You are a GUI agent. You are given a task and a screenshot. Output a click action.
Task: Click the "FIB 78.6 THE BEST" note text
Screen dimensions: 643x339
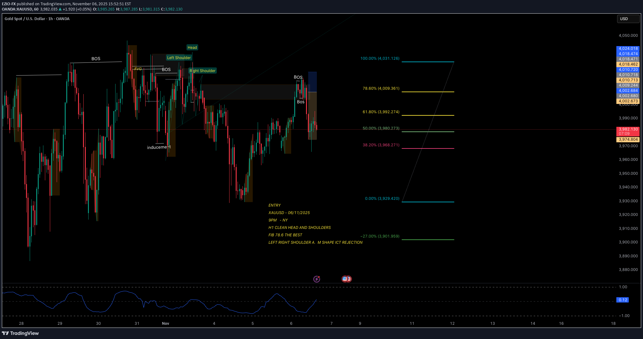(x=285, y=235)
